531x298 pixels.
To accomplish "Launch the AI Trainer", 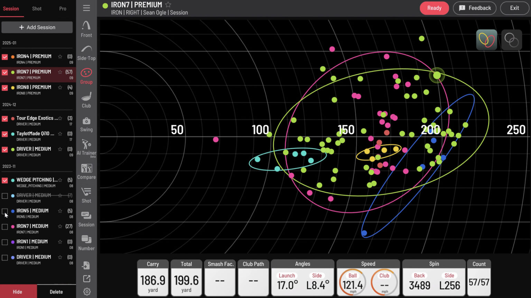I will coord(86,148).
